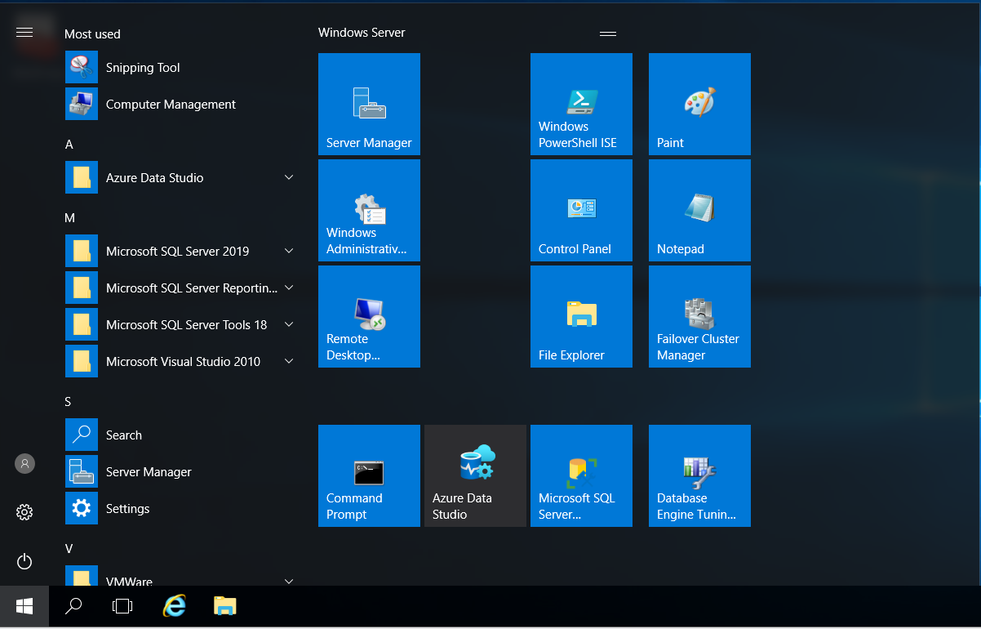Click the letter S section header
Image resolution: width=981 pixels, height=629 pixels.
coord(69,402)
